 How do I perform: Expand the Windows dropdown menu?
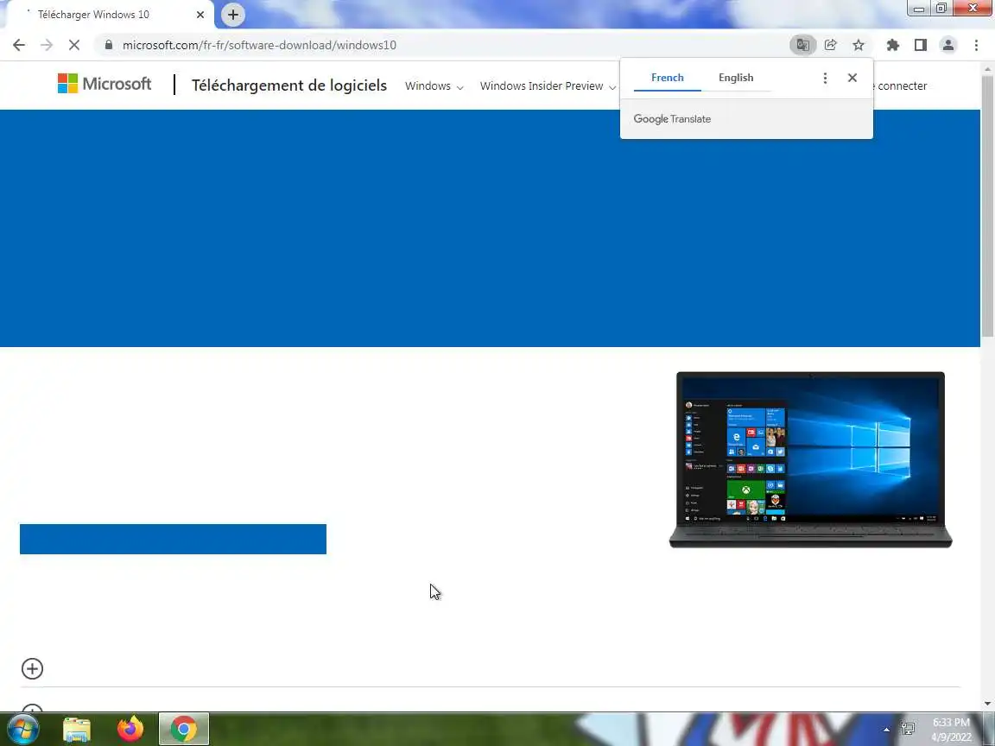coord(434,86)
